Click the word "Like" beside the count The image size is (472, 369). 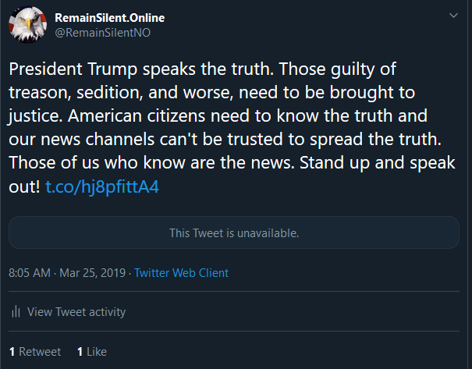point(97,352)
